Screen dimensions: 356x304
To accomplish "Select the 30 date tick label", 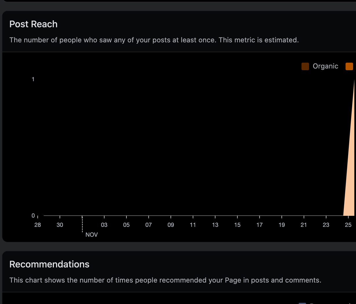I will click(60, 225).
